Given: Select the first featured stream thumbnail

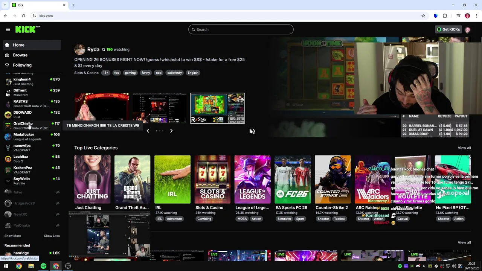Looking at the screenshot, I should tap(102, 108).
